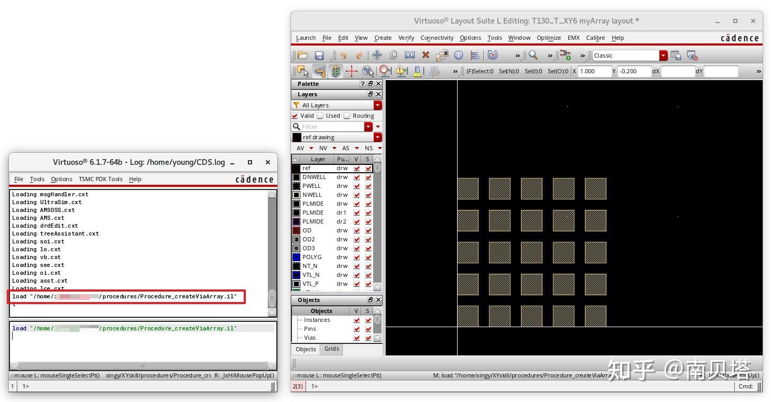The image size is (771, 402).
Task: Open the Properties info icon
Action: 459,55
